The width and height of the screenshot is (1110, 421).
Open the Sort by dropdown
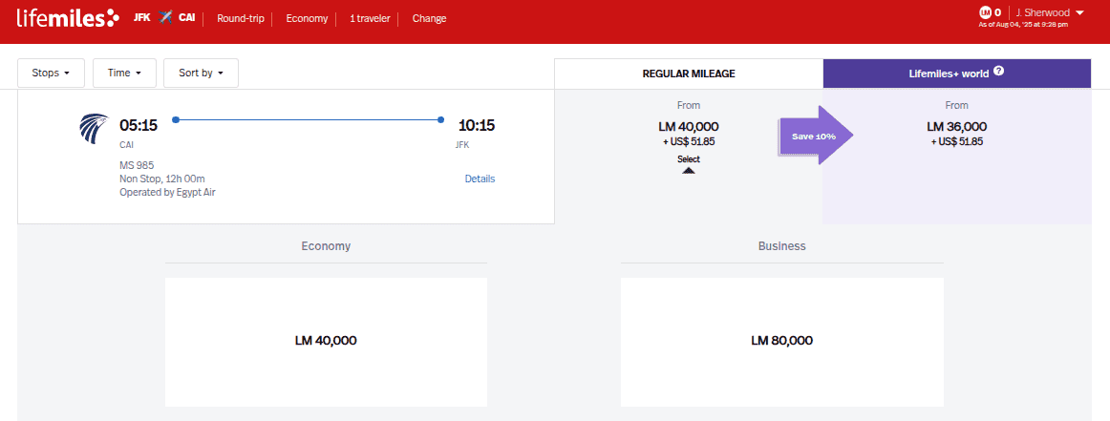[201, 73]
